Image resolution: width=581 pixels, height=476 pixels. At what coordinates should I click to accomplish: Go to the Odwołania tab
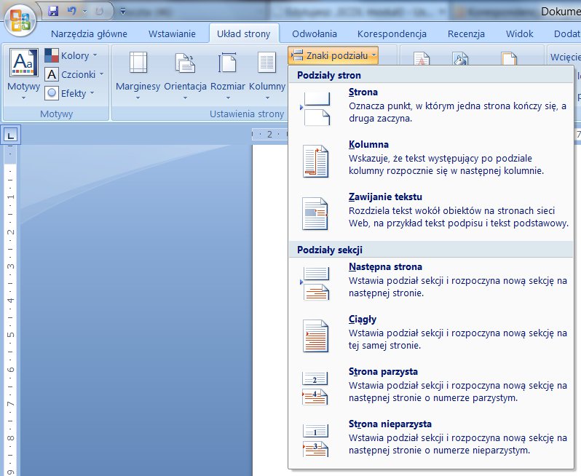coord(315,33)
